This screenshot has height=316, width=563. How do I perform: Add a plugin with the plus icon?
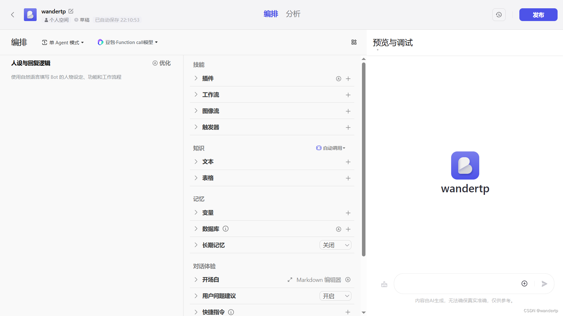348,79
